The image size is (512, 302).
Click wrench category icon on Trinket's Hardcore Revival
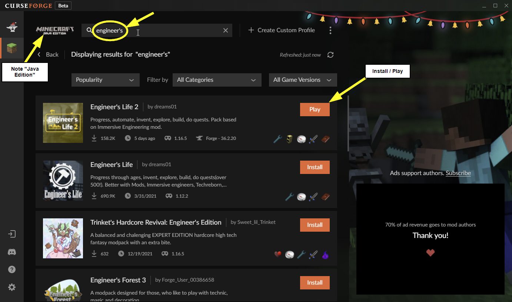pyautogui.click(x=301, y=255)
